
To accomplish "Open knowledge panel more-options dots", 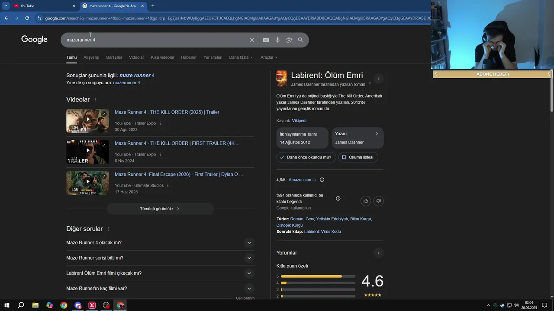I will click(x=370, y=84).
